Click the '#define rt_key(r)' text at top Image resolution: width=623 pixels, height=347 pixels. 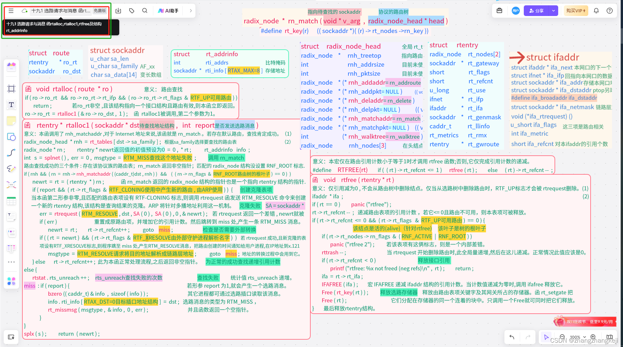click(x=285, y=31)
